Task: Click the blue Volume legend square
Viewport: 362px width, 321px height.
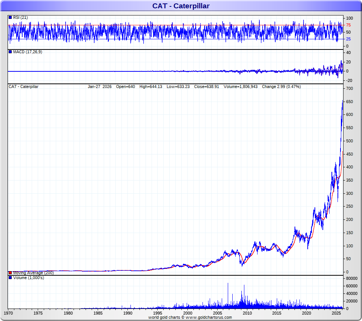Action: tap(10, 278)
